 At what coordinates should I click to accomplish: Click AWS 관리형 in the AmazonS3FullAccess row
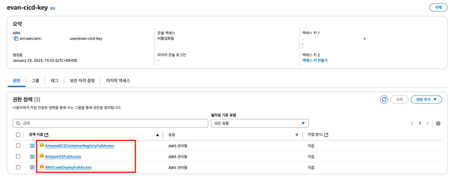tap(178, 157)
